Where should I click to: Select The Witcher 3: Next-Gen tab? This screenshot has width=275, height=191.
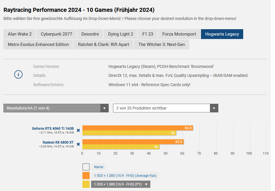tap(162, 44)
